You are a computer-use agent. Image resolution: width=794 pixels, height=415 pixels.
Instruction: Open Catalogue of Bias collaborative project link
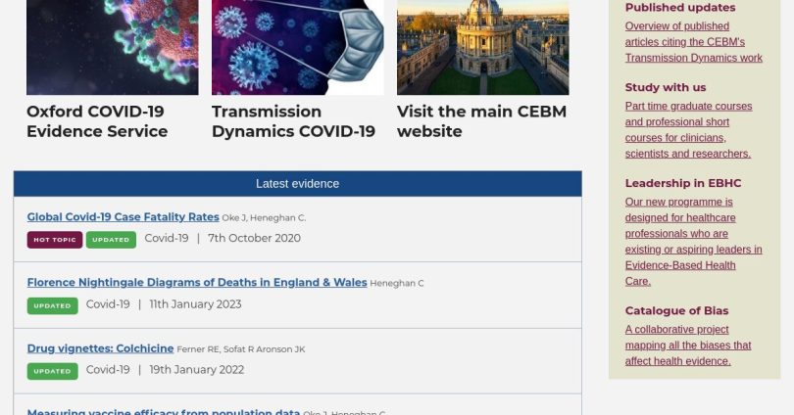pyautogui.click(x=688, y=345)
